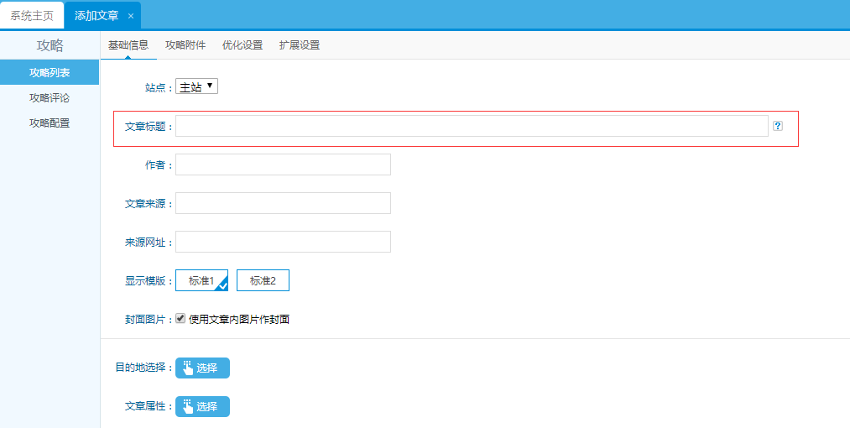Choose the 标准2 display template
Viewport: 850px width, 428px height.
[263, 280]
